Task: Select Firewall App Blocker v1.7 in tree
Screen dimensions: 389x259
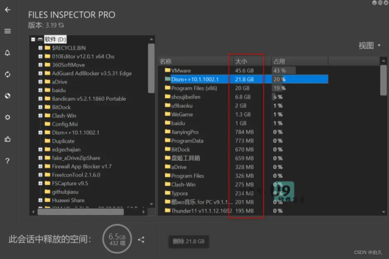Action: pyautogui.click(x=82, y=166)
